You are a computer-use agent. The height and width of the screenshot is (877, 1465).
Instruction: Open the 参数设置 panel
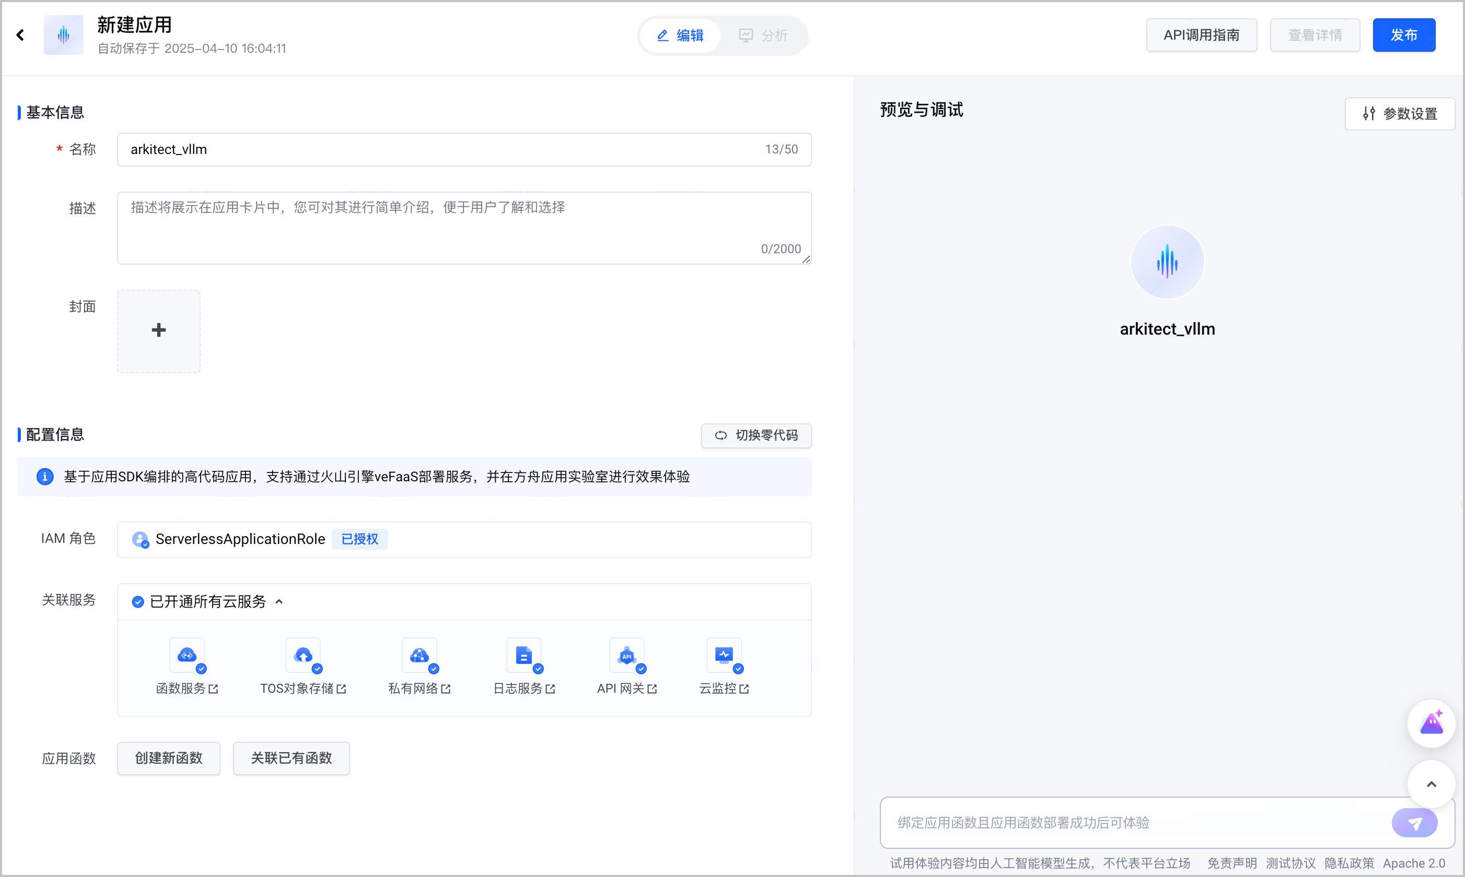[x=1399, y=113]
